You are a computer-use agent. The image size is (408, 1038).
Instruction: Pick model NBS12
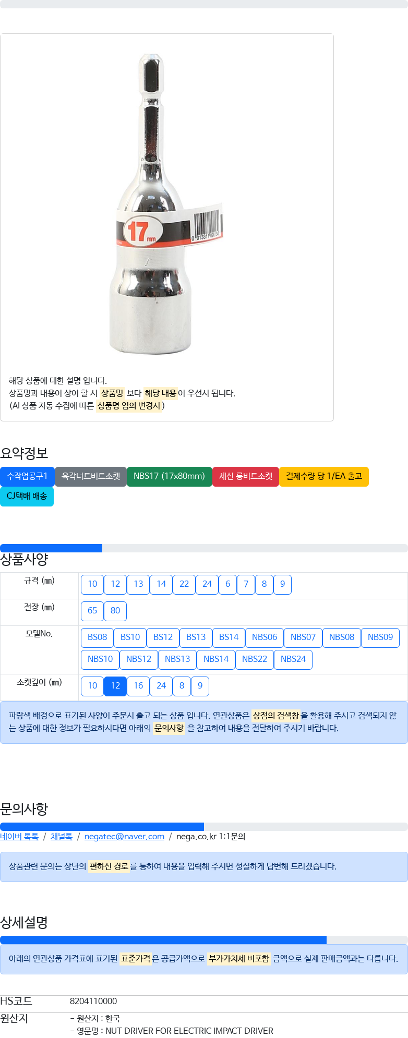[x=139, y=660]
